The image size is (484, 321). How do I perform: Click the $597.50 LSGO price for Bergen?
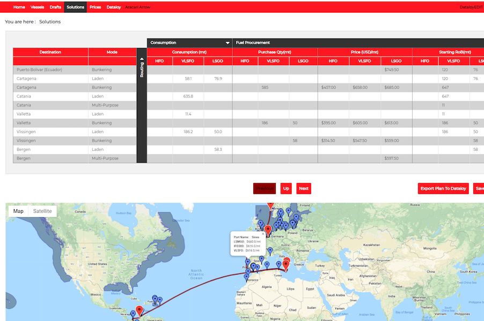click(392, 158)
